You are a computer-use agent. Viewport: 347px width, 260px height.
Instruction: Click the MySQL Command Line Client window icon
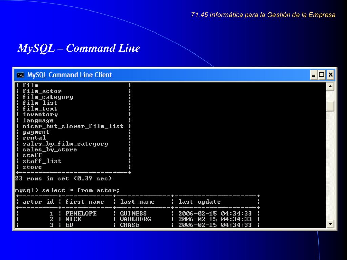20,75
